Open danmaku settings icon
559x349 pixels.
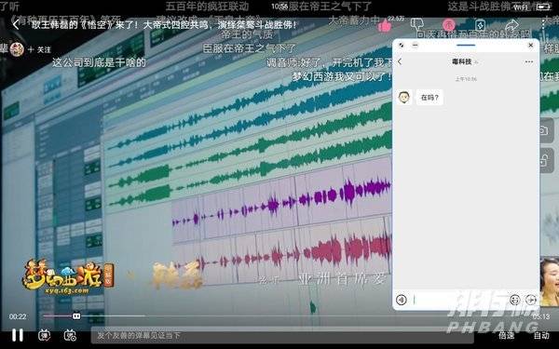70,335
